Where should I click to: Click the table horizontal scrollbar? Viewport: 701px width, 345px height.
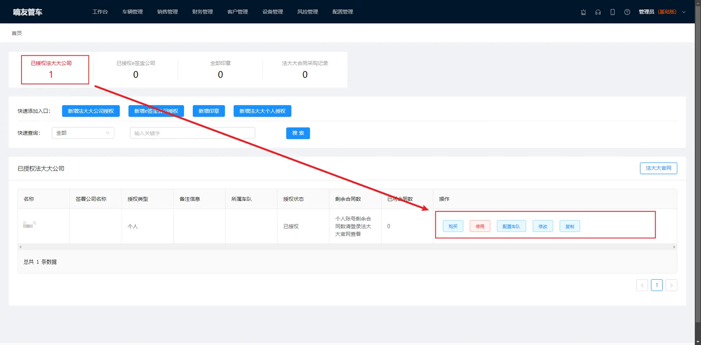[347, 247]
